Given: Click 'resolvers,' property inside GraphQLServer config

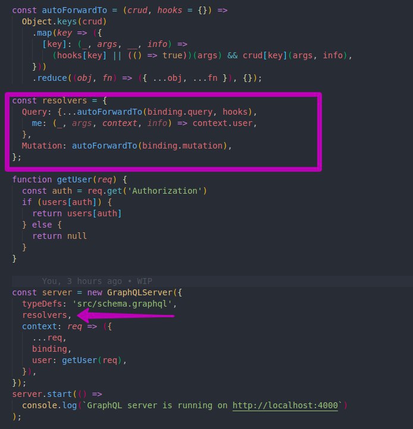Looking at the screenshot, I should click(x=47, y=315).
